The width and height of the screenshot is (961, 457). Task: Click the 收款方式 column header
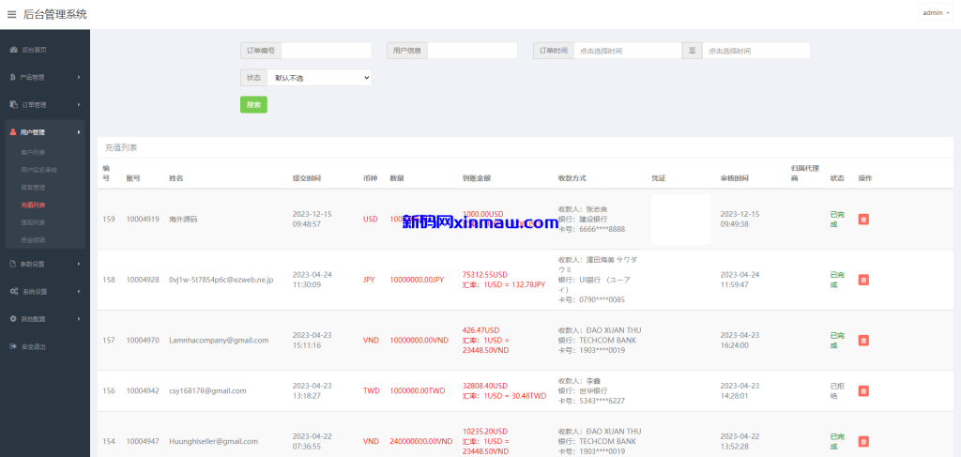tap(572, 178)
